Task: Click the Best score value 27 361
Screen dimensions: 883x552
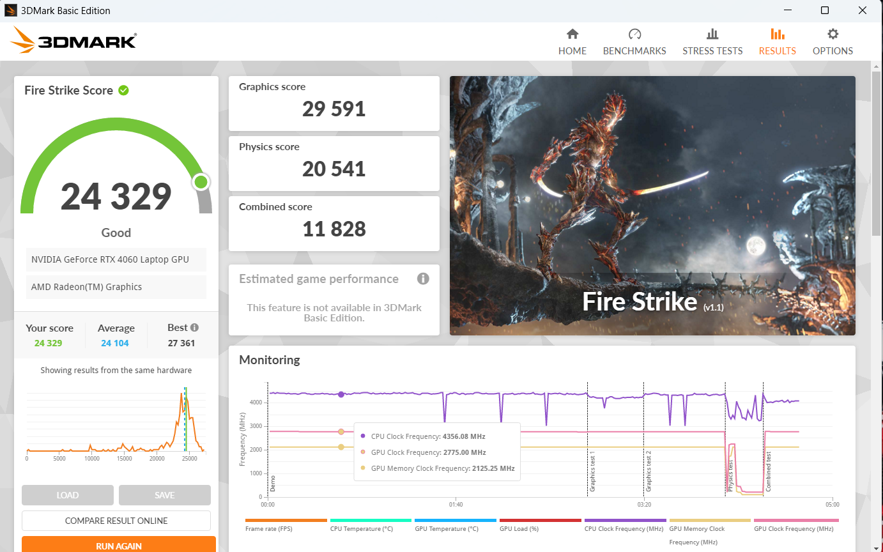Action: tap(181, 343)
